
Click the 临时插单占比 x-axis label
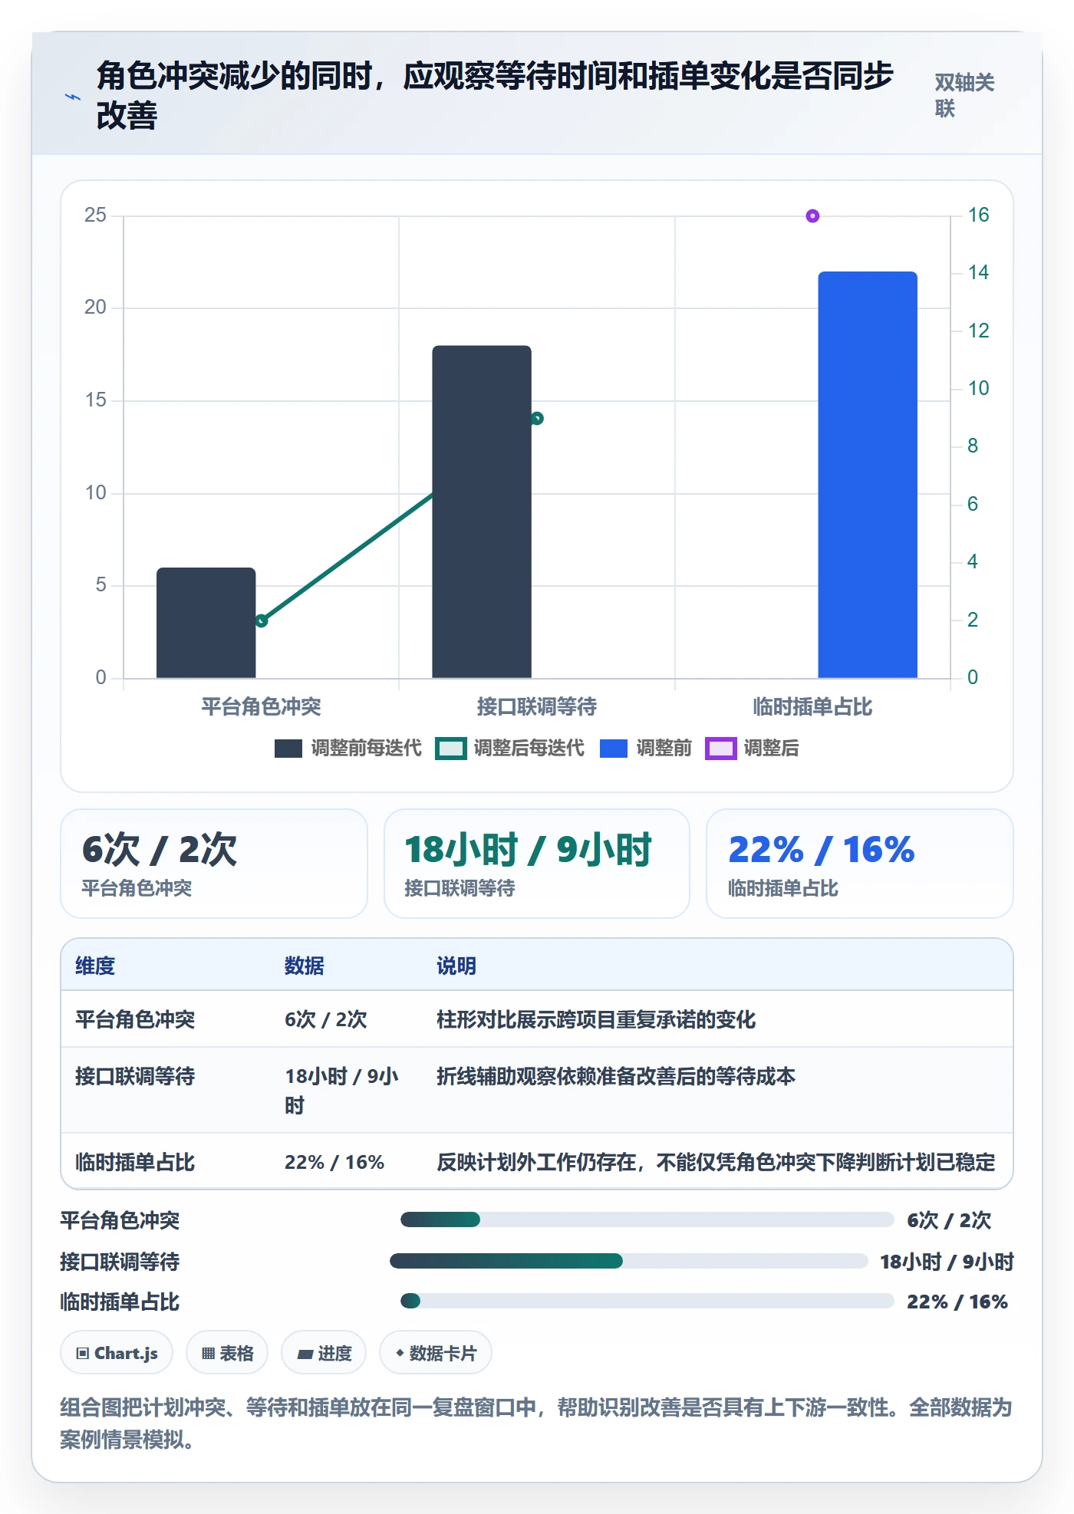click(812, 706)
